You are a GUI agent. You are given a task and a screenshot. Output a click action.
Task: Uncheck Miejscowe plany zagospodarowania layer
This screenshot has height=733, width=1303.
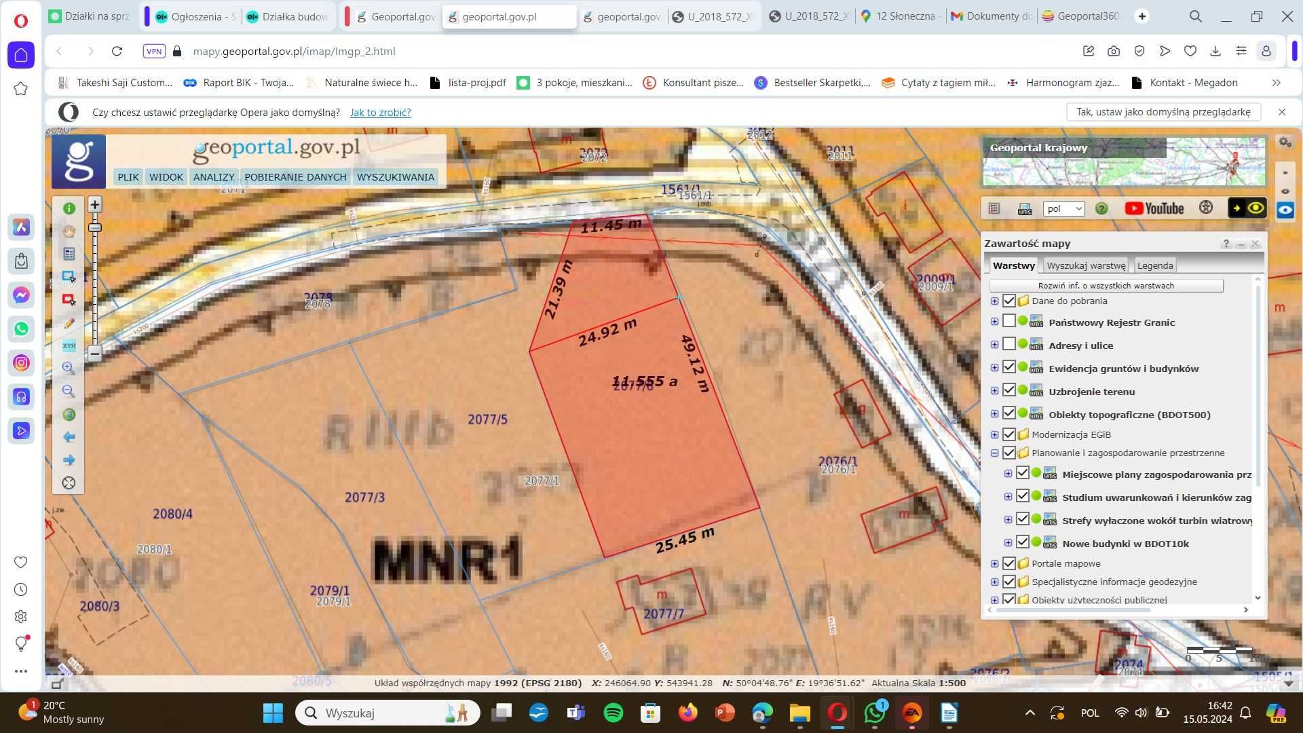(1022, 473)
